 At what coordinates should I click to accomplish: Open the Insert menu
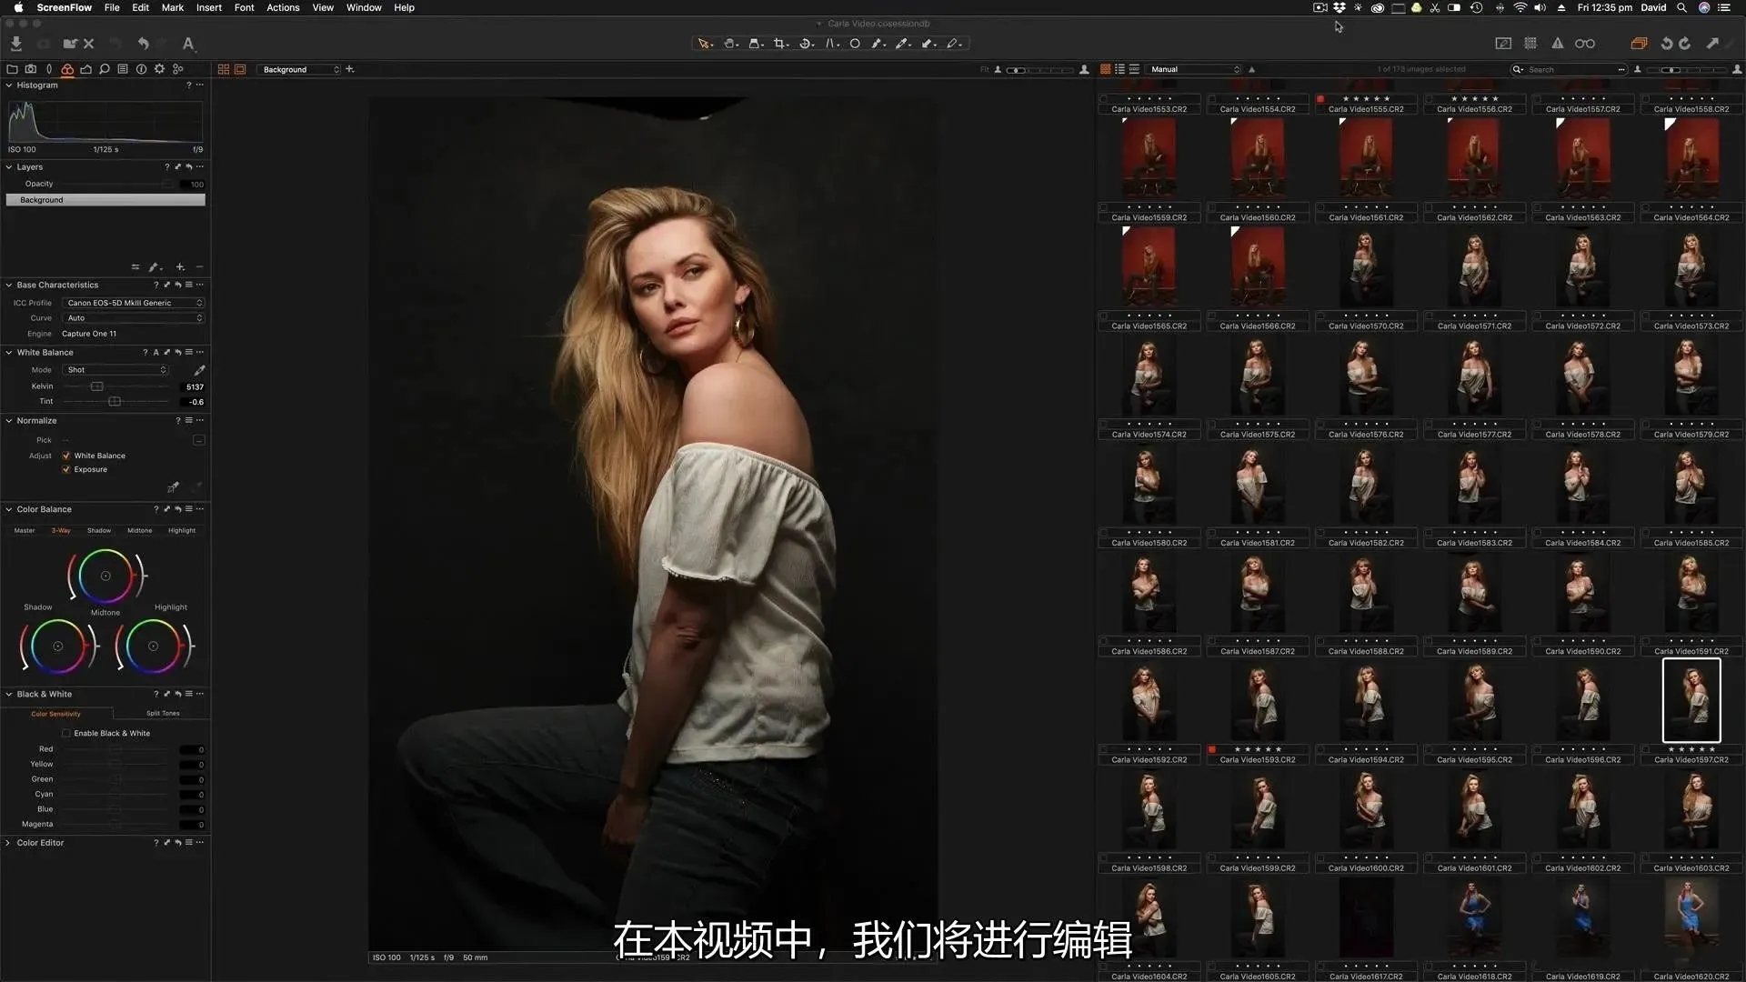209,7
